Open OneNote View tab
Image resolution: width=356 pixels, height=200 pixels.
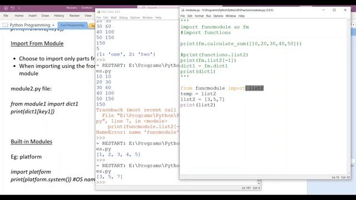(88, 16)
